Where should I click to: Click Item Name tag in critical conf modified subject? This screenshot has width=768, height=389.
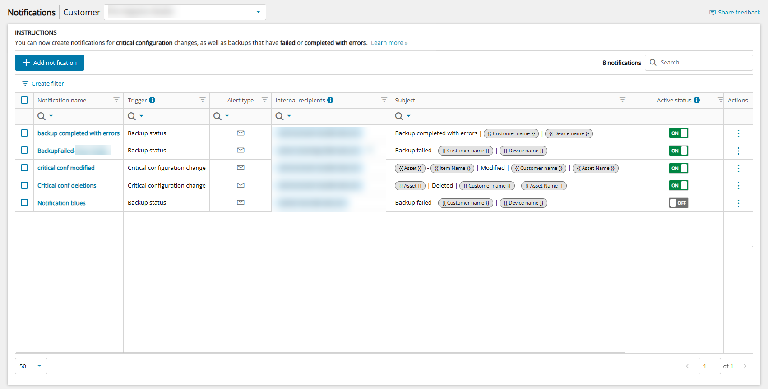pos(452,168)
